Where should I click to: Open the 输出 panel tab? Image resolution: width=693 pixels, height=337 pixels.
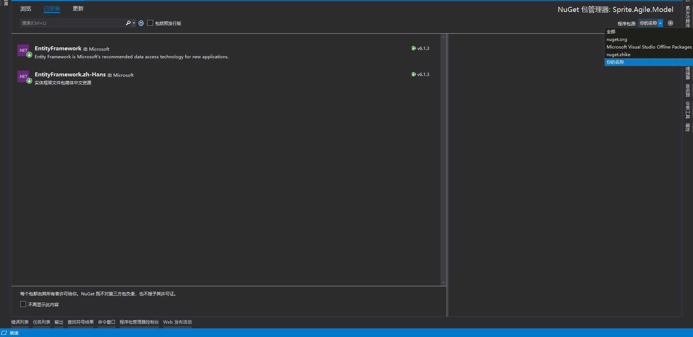click(59, 322)
